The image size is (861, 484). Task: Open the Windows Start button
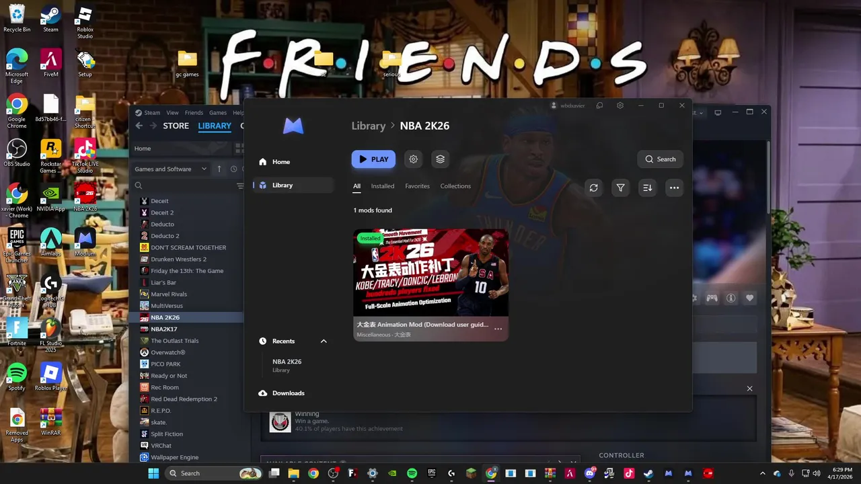153,473
